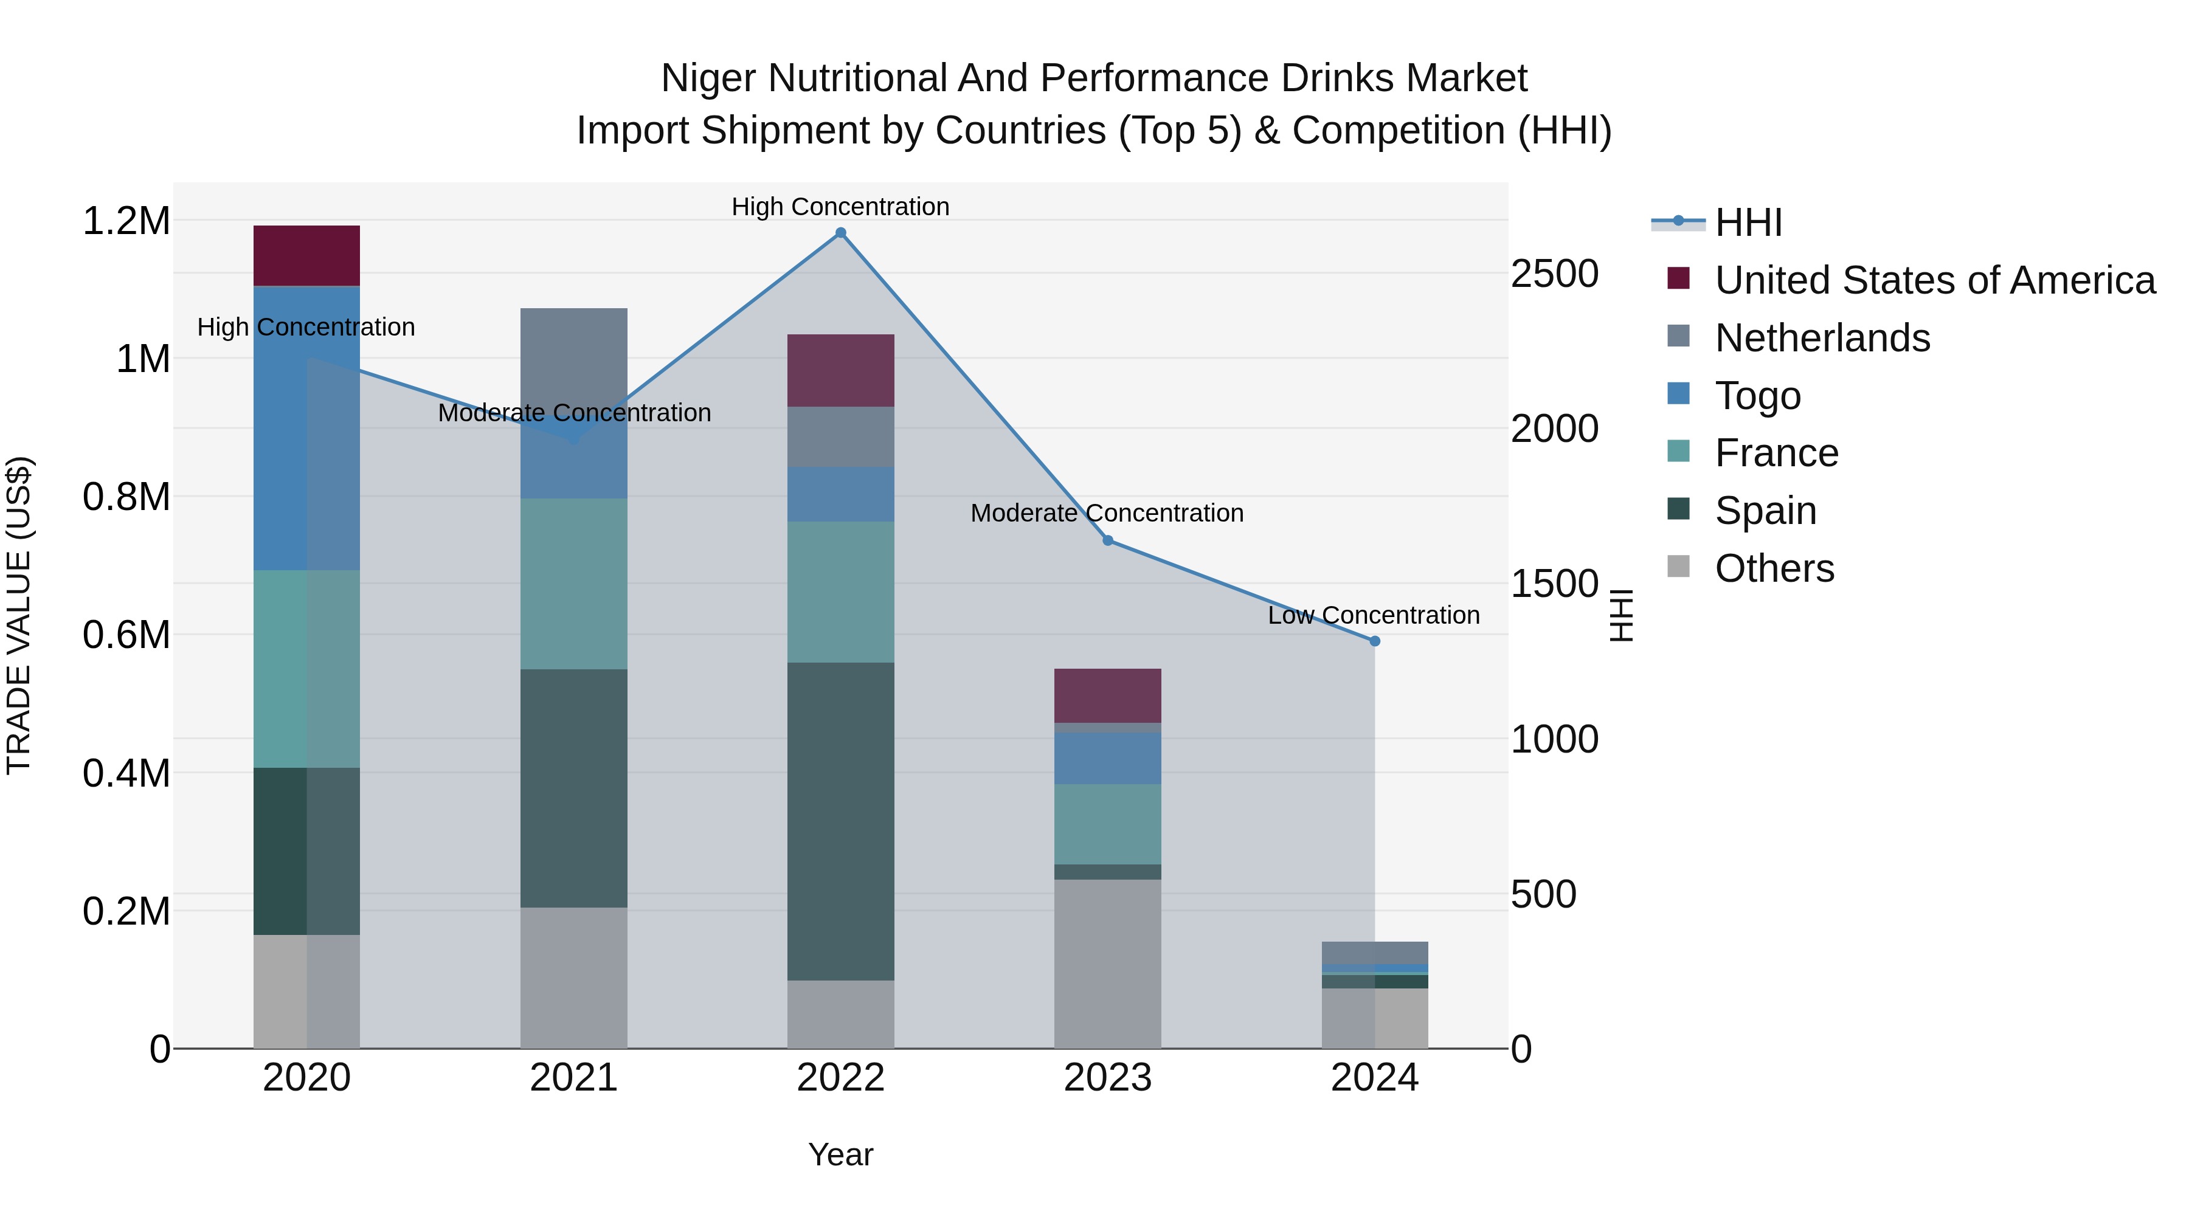Click the '2500' right axis tick
This screenshot has width=2189, height=1231.
click(x=1555, y=274)
